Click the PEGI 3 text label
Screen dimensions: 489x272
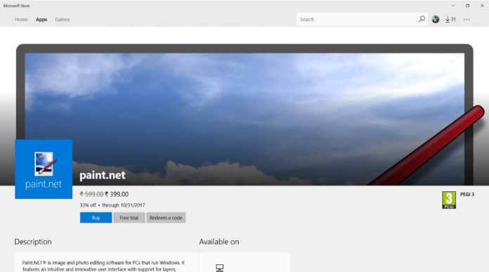(x=467, y=194)
